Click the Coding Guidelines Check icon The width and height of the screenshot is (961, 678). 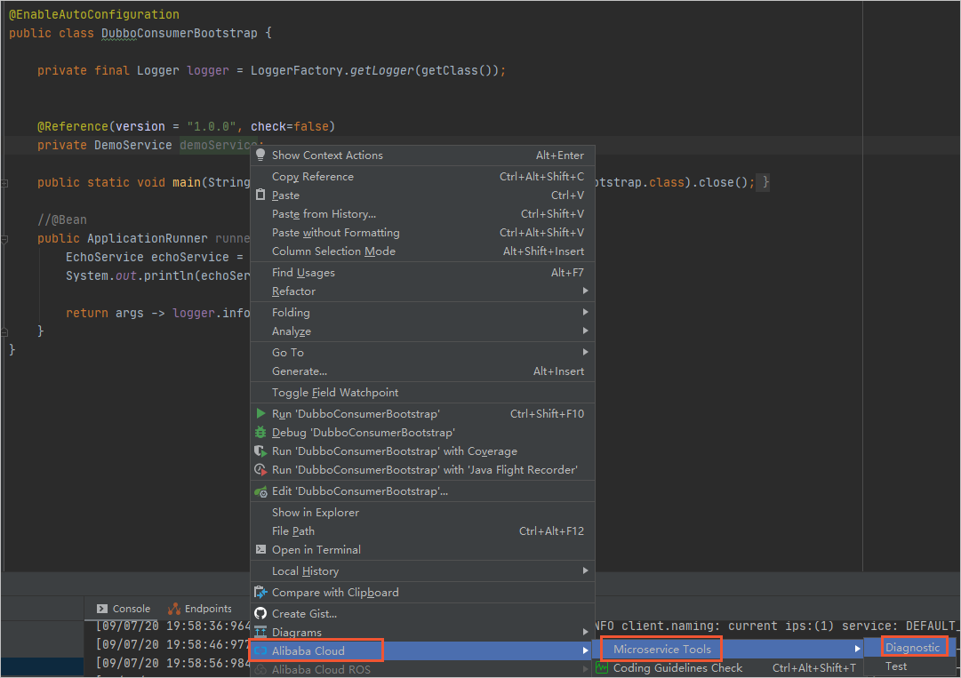(602, 667)
